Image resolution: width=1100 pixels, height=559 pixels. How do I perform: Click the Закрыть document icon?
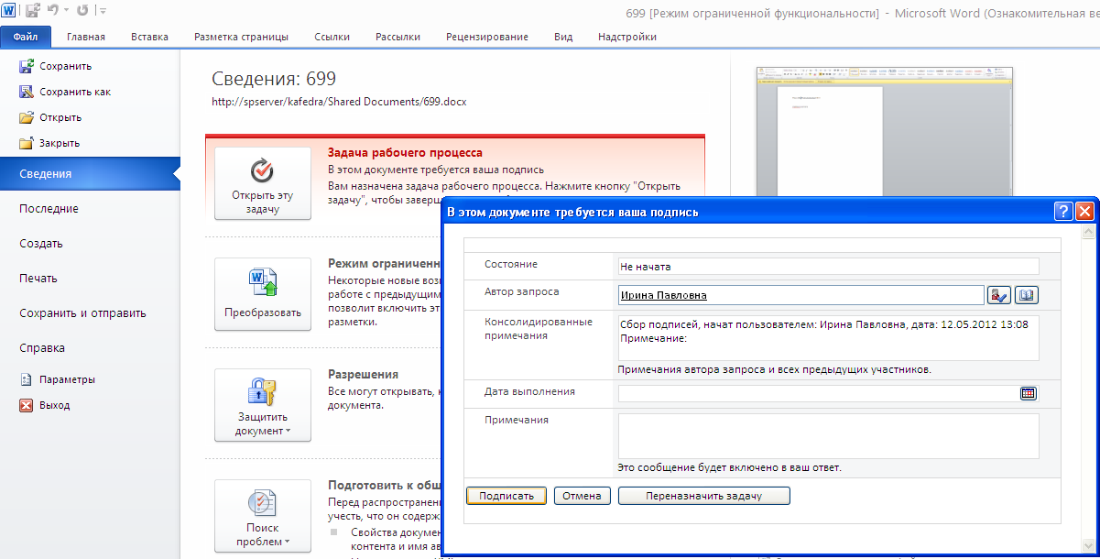pyautogui.click(x=26, y=143)
